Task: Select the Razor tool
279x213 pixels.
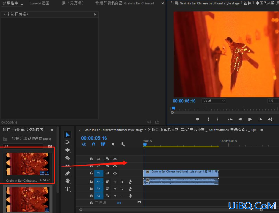Action: (x=68, y=158)
